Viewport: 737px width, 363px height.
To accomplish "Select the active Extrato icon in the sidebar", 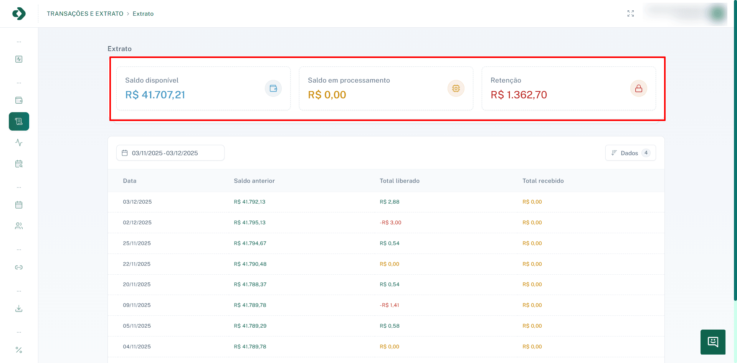I will pos(18,121).
